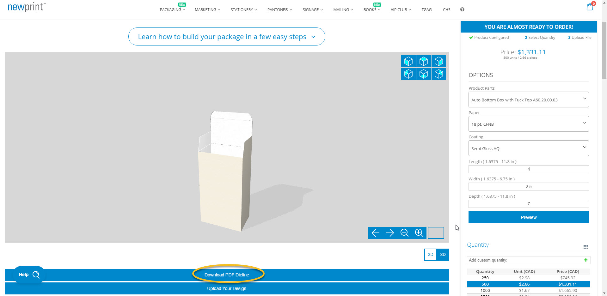Click the Product Configured step
Screen dimensions: 607x296
(489, 38)
